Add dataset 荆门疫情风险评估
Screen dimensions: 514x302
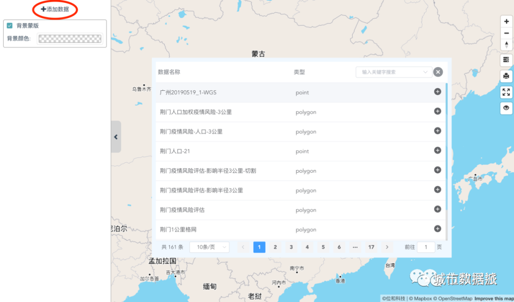tap(437, 209)
